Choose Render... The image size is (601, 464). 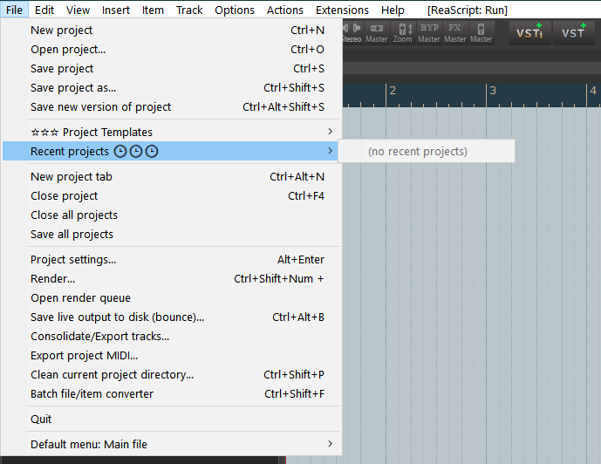(x=171, y=278)
